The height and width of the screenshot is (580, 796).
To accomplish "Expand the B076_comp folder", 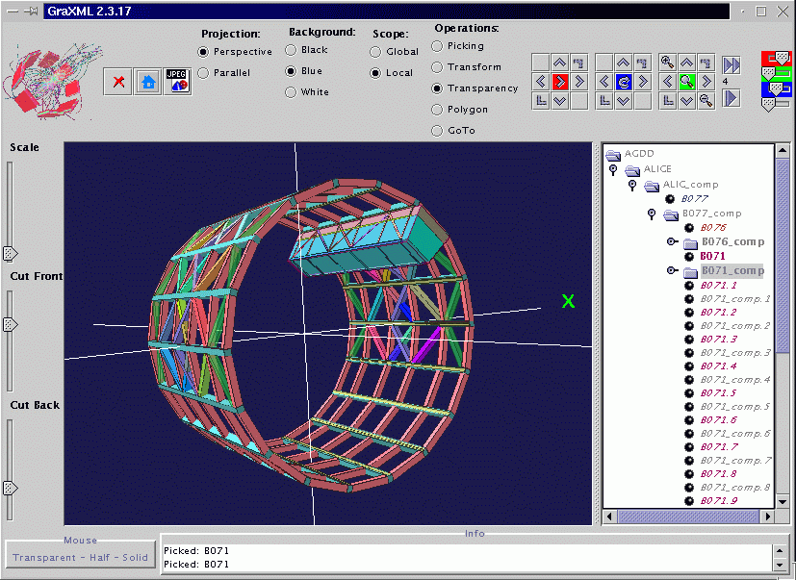I will [672, 241].
